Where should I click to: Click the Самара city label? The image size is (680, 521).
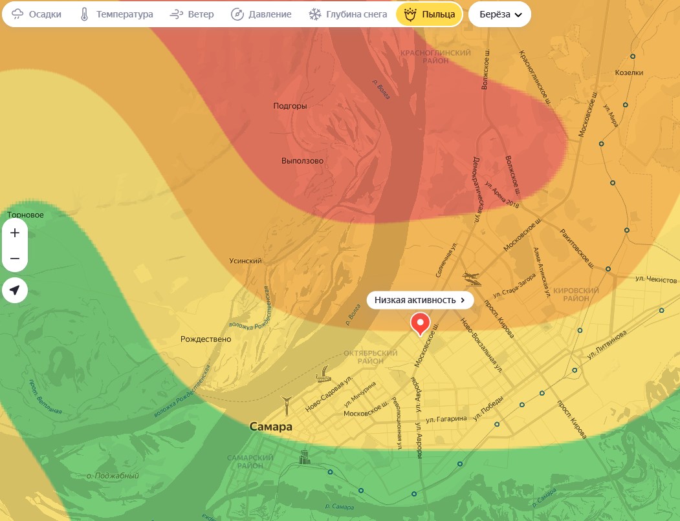pyautogui.click(x=271, y=427)
